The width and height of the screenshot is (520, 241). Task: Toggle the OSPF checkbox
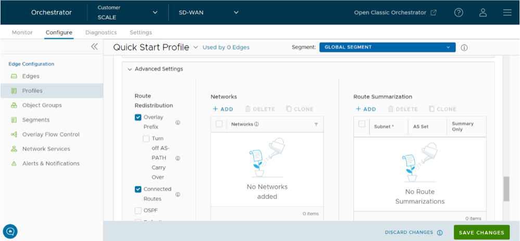tap(138, 210)
